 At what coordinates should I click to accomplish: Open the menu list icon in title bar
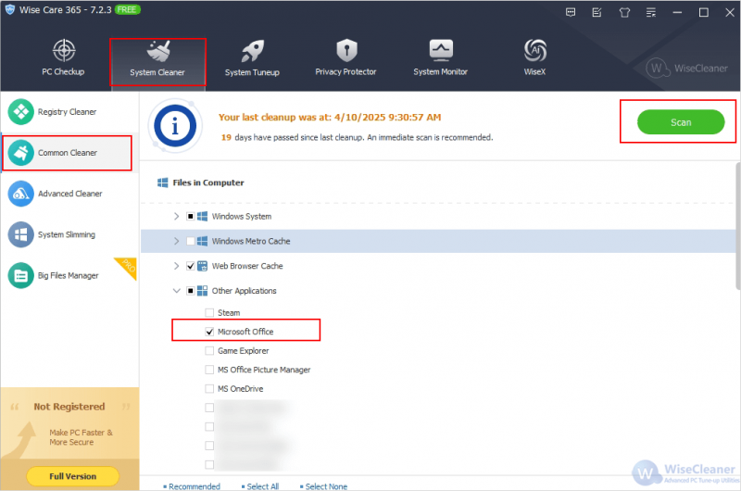coord(651,13)
